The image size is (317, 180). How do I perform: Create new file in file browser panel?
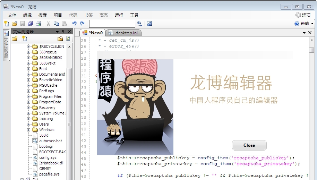(x=25, y=38)
